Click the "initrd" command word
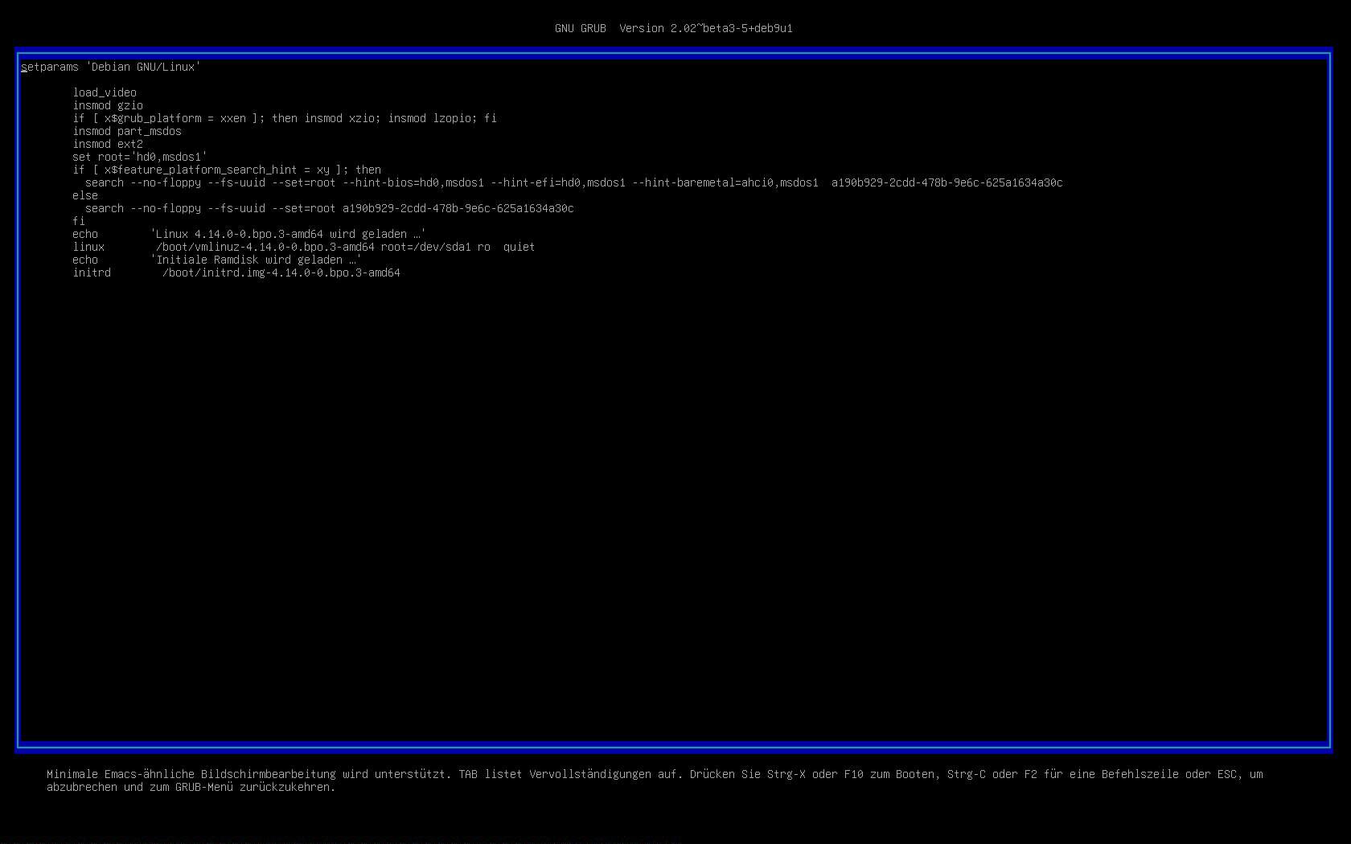The height and width of the screenshot is (844, 1351). coord(92,272)
